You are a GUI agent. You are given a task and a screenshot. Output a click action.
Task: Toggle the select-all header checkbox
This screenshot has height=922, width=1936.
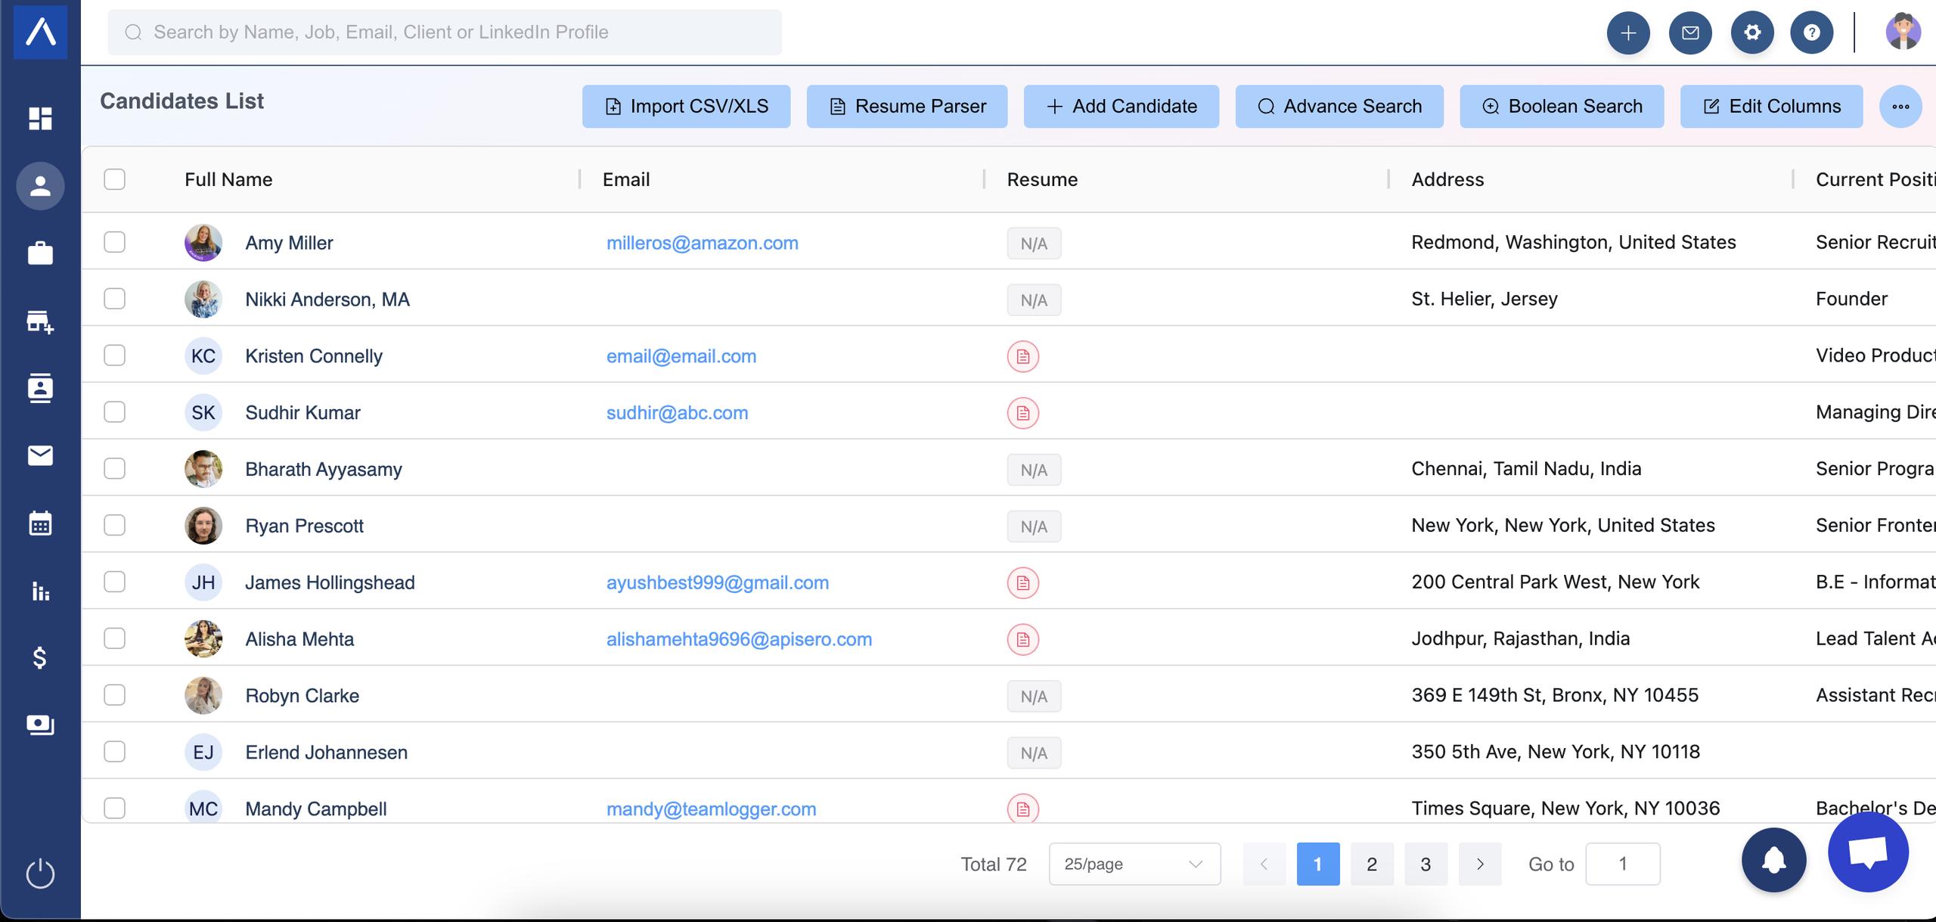(x=114, y=179)
